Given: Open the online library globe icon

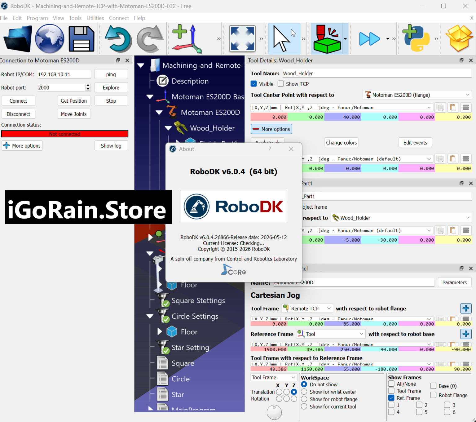Looking at the screenshot, I should click(x=50, y=39).
